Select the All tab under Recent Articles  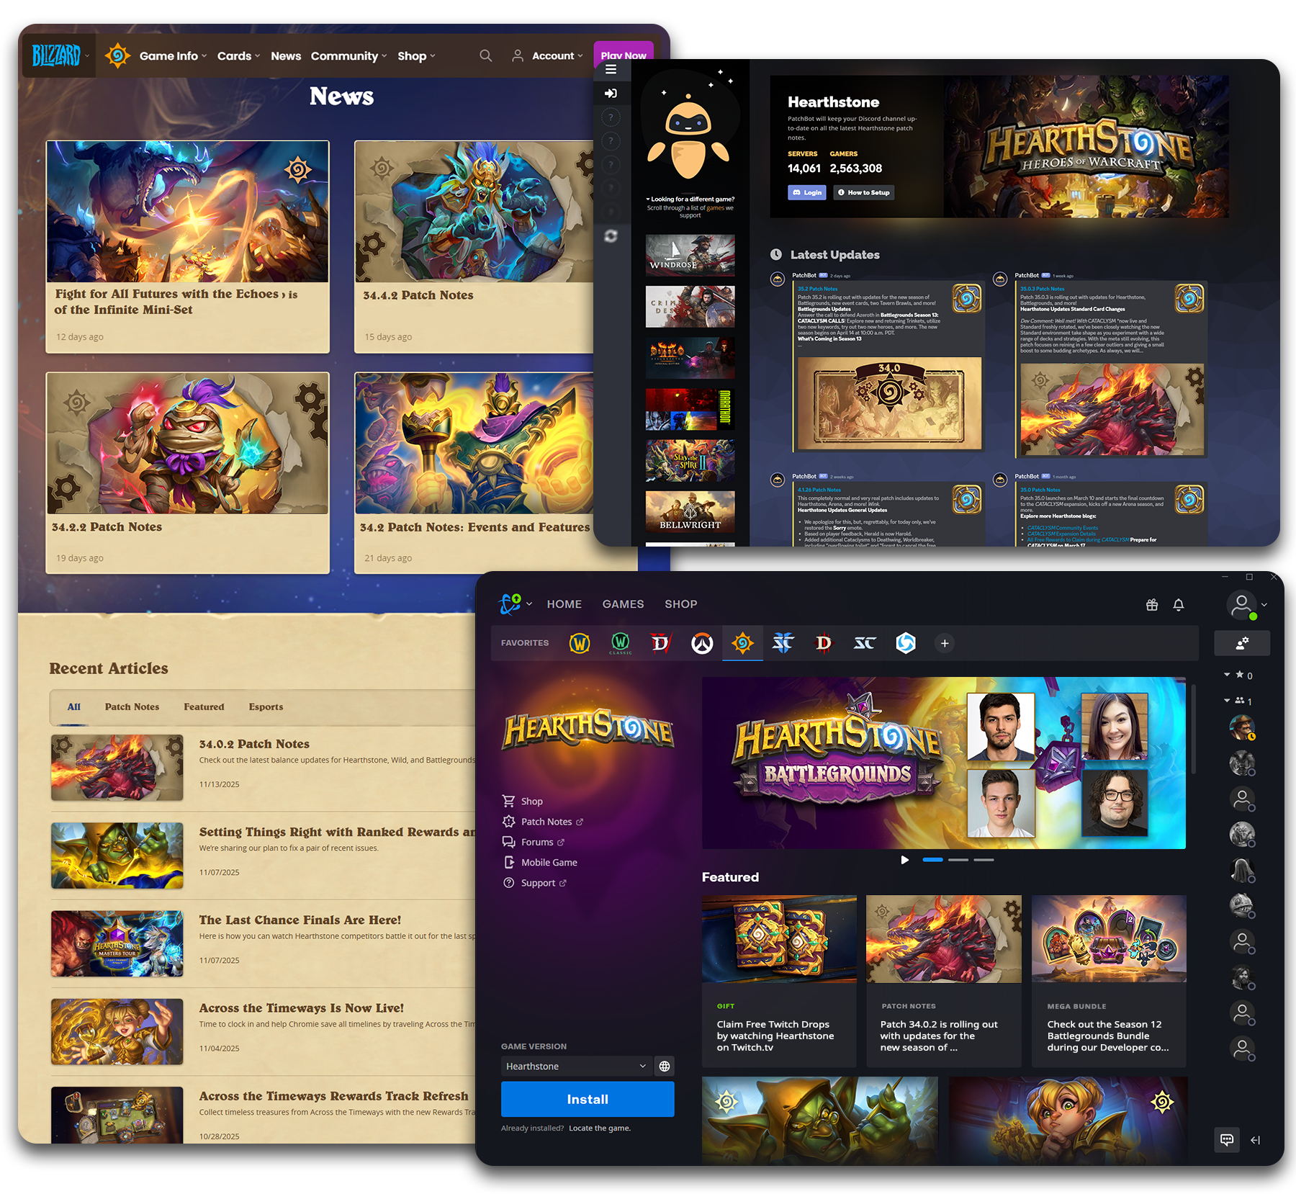point(74,706)
